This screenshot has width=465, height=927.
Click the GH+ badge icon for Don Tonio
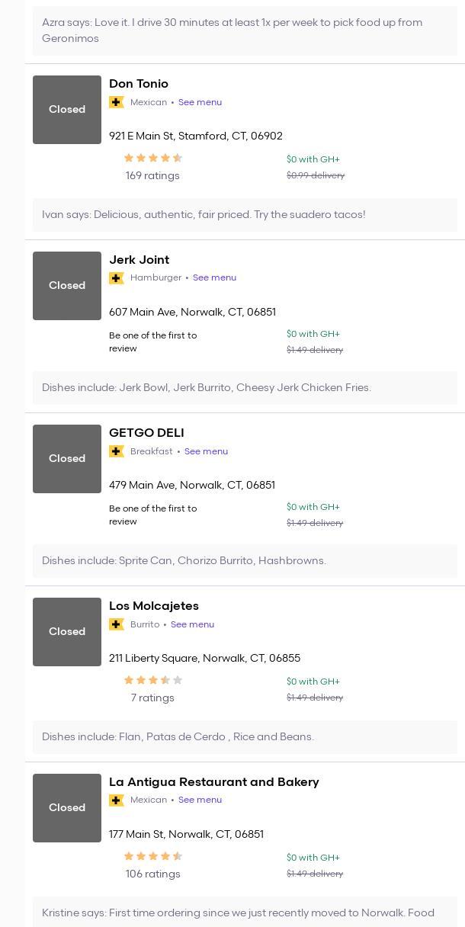pyautogui.click(x=117, y=102)
